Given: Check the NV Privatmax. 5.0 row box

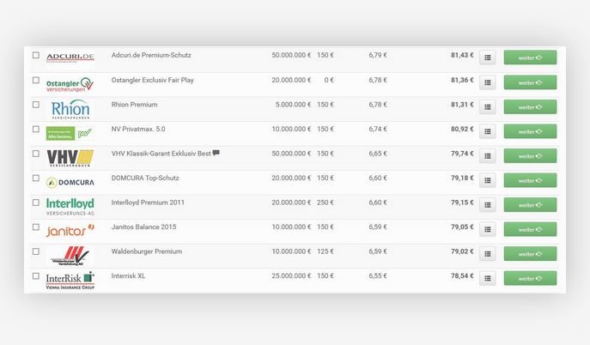Looking at the screenshot, I should click(36, 129).
